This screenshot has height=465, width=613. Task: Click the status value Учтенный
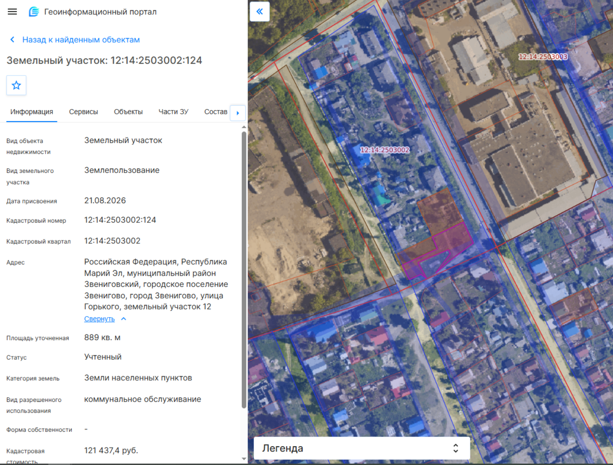103,357
